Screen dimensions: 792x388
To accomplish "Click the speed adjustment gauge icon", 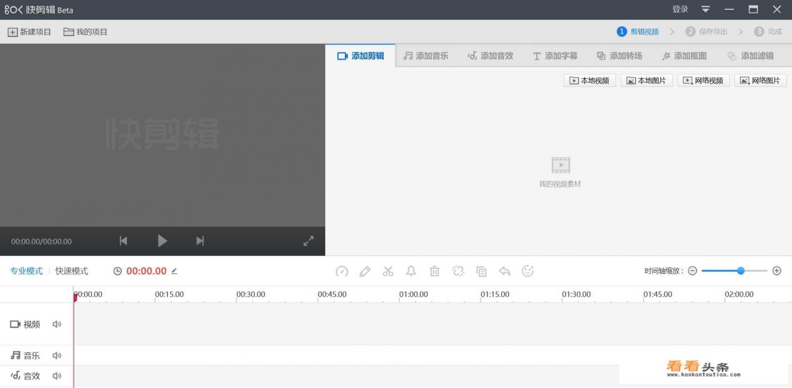I will pos(342,271).
